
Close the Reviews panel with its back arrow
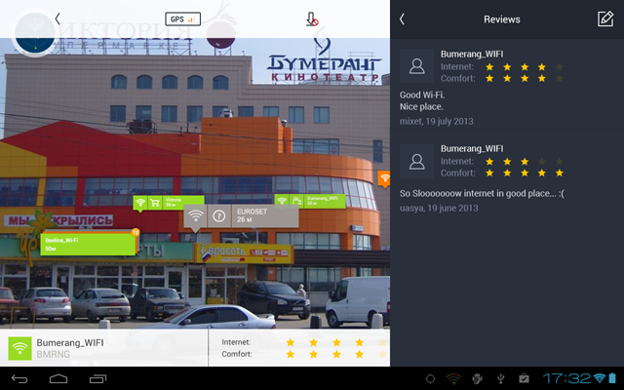coord(402,19)
